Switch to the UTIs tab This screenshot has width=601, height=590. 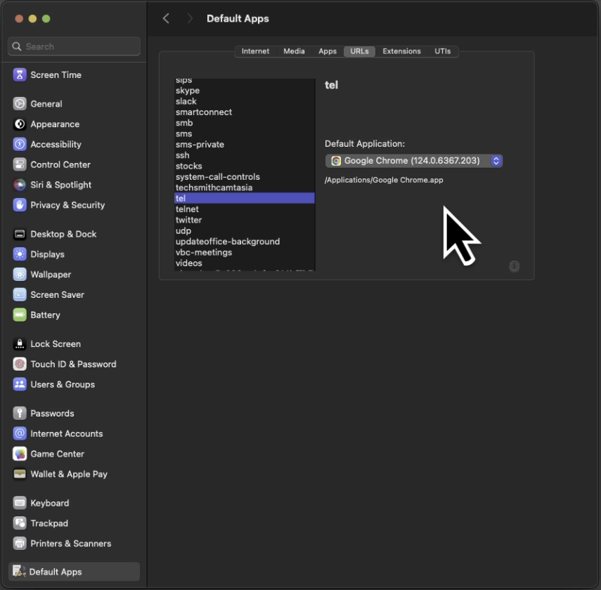tap(442, 51)
